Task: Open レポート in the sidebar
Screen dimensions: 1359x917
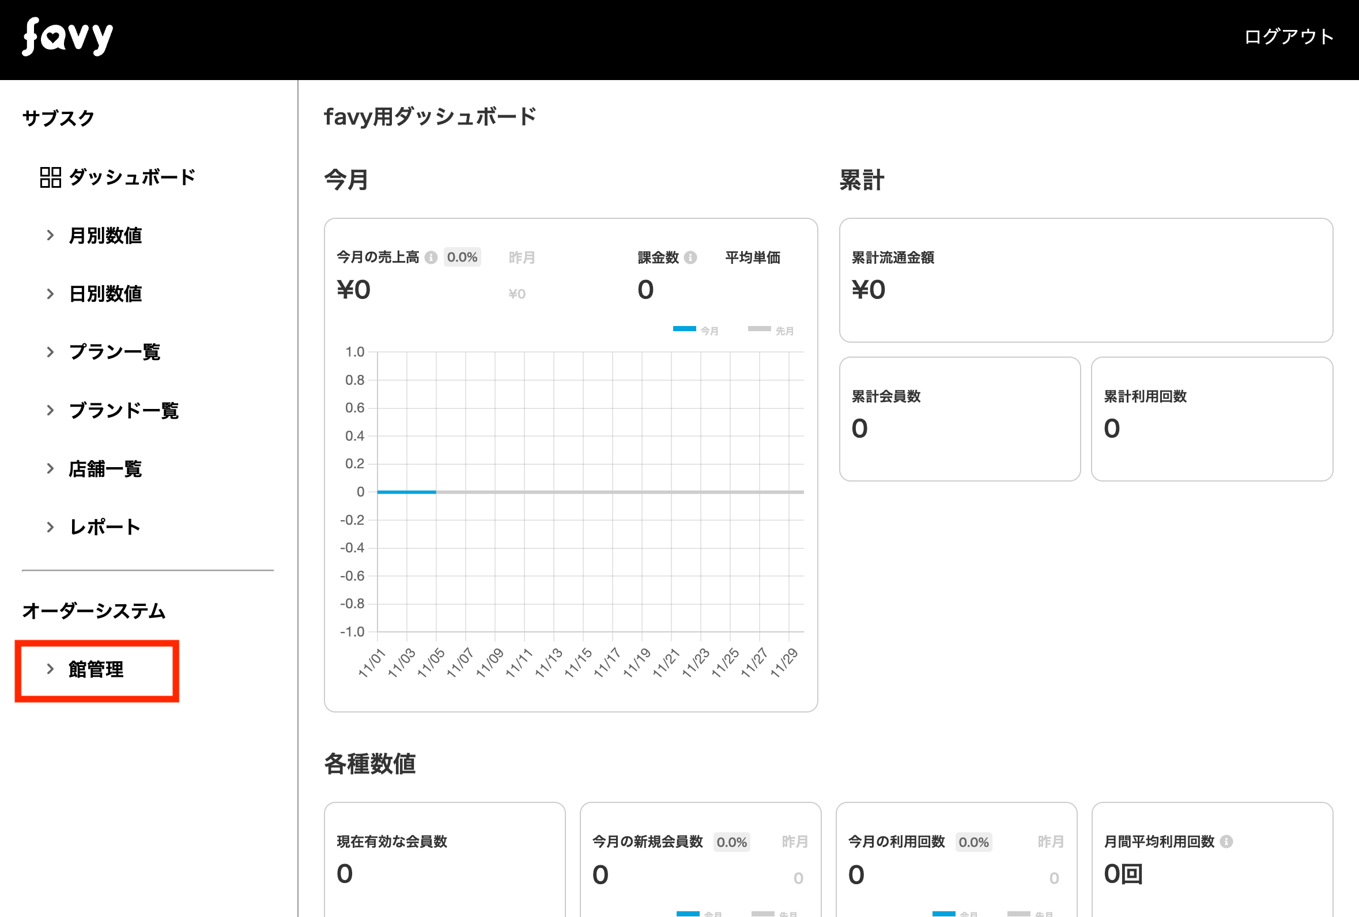Action: [x=105, y=527]
